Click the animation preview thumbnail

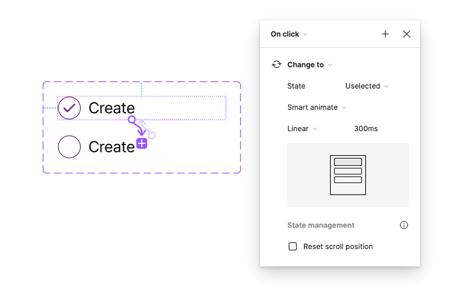(x=348, y=175)
